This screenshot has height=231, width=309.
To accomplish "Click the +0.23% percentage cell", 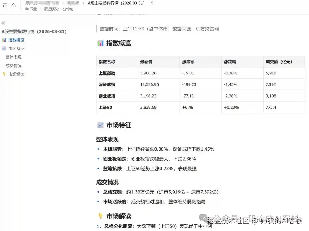I will (x=242, y=107).
